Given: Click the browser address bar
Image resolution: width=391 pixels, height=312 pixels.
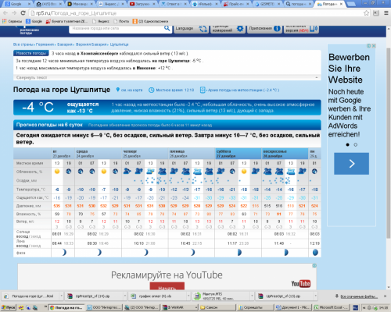Looking at the screenshot, I should 195,13.
